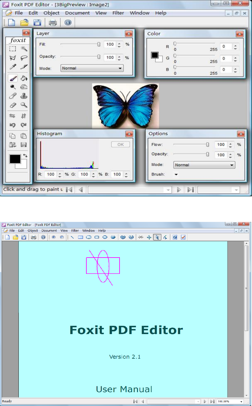Click the Version 2.1 text on the page
This screenshot has height=406, width=252.
[x=125, y=357]
